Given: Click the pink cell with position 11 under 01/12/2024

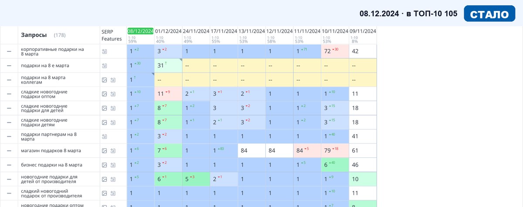Looking at the screenshot, I should tap(168, 94).
